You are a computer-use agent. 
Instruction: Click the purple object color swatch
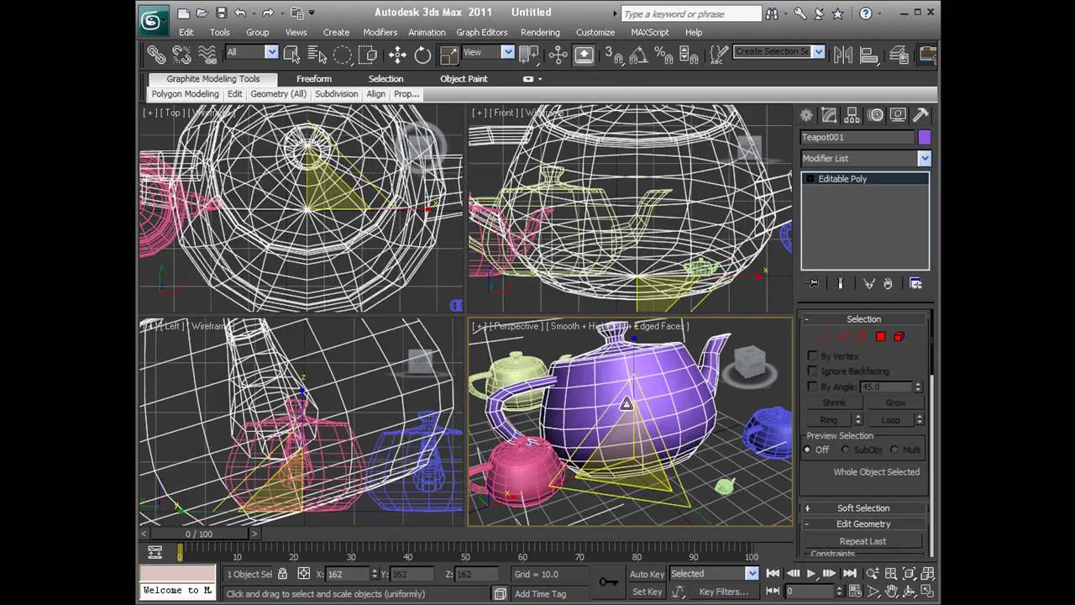[x=925, y=137]
